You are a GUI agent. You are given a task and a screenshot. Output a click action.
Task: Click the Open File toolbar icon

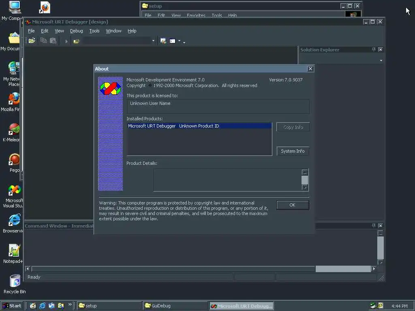coord(32,41)
